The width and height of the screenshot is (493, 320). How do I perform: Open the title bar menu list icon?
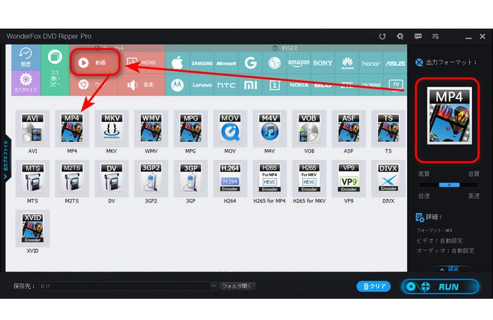(x=435, y=37)
